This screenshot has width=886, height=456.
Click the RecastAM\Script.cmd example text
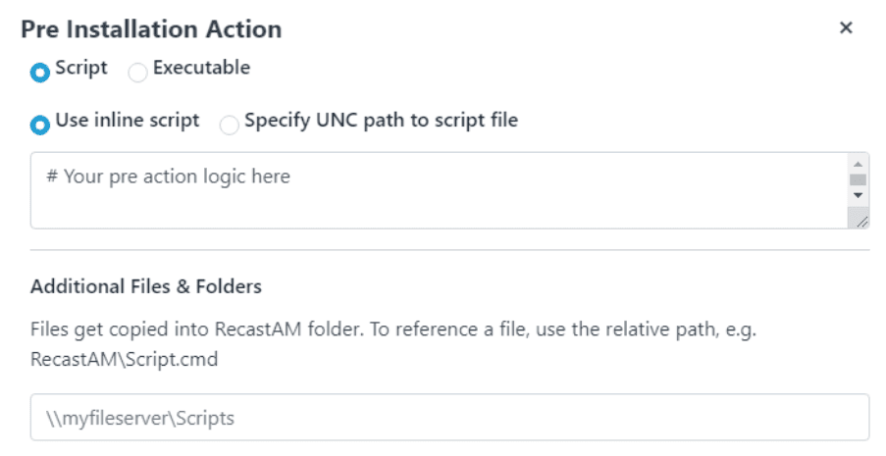[124, 359]
